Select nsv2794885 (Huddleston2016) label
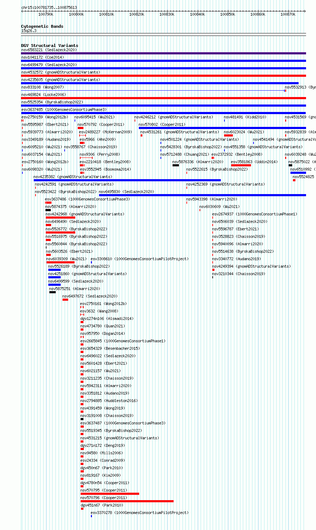This screenshot has width=316, height=530. click(109, 401)
